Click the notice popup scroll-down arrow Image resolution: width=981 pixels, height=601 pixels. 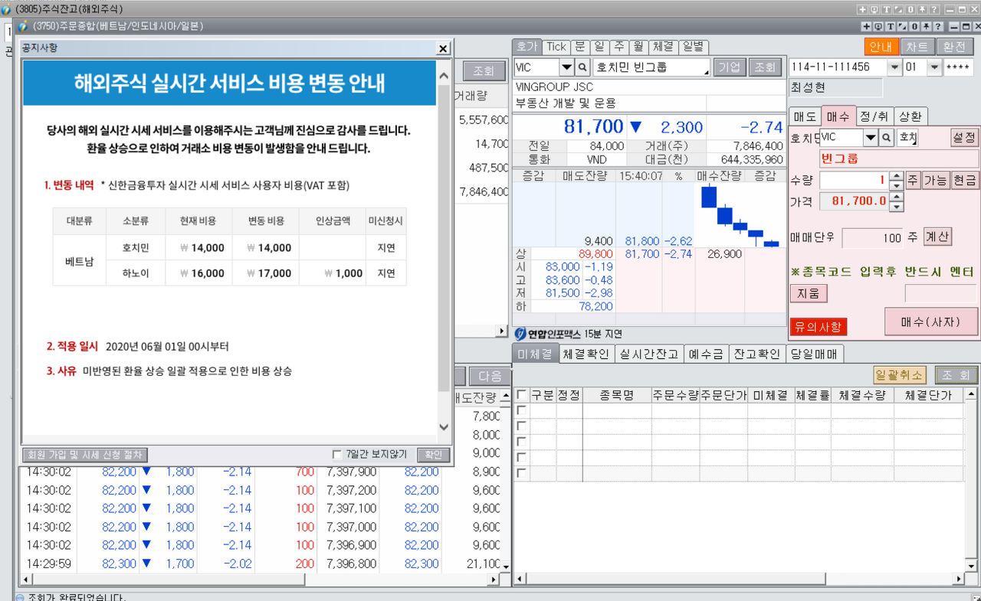[x=444, y=427]
